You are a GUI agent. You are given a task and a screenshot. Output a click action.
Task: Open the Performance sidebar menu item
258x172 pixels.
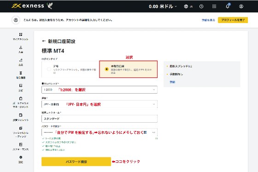coord(21,147)
